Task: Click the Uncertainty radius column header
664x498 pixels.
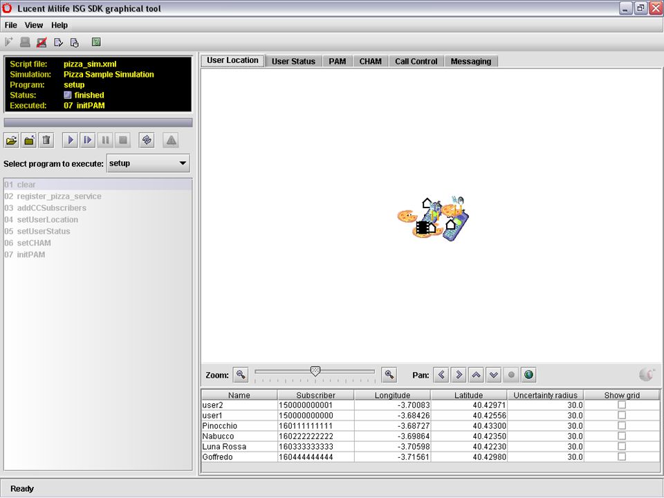Action: (546, 395)
